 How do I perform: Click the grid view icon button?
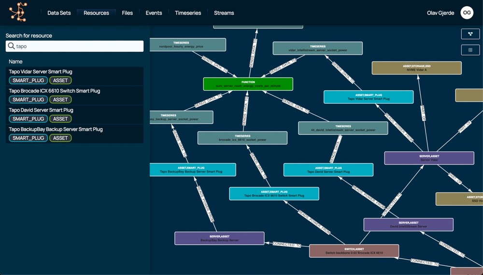point(470,50)
